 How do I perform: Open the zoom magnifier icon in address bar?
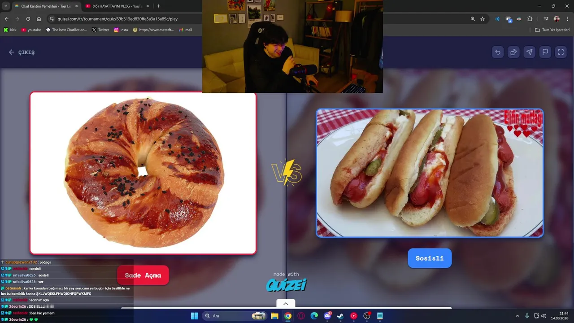click(473, 19)
